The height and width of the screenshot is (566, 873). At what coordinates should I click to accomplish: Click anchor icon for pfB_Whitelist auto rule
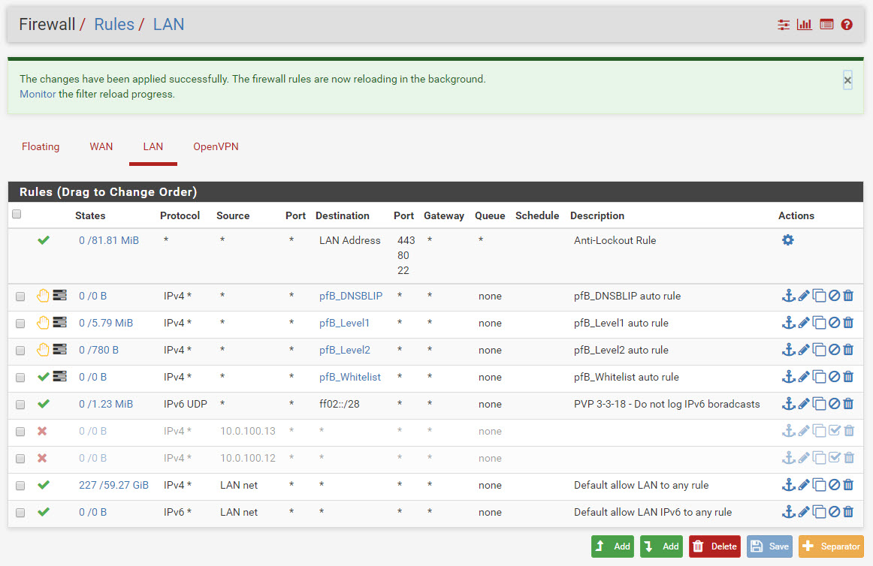pos(788,377)
